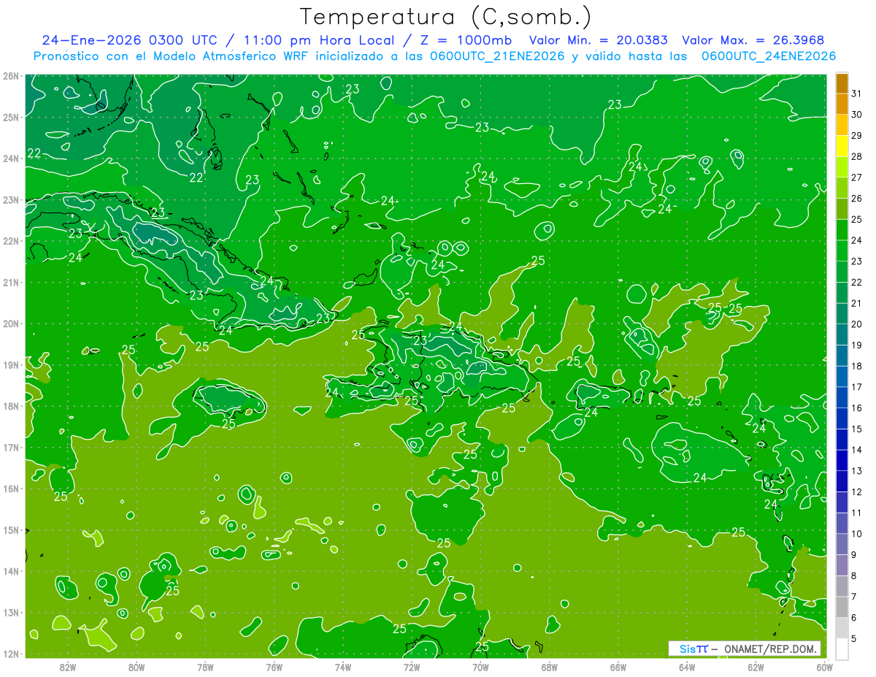This screenshot has height=677, width=876.
Task: Click the 'ONAMET/REP.DOM.' credit label
Action: pos(771,649)
